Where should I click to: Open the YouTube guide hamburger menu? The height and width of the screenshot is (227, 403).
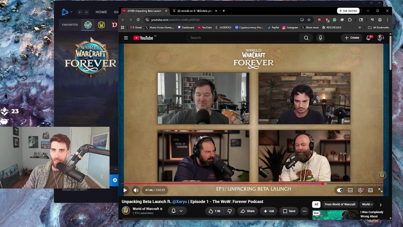pos(126,38)
